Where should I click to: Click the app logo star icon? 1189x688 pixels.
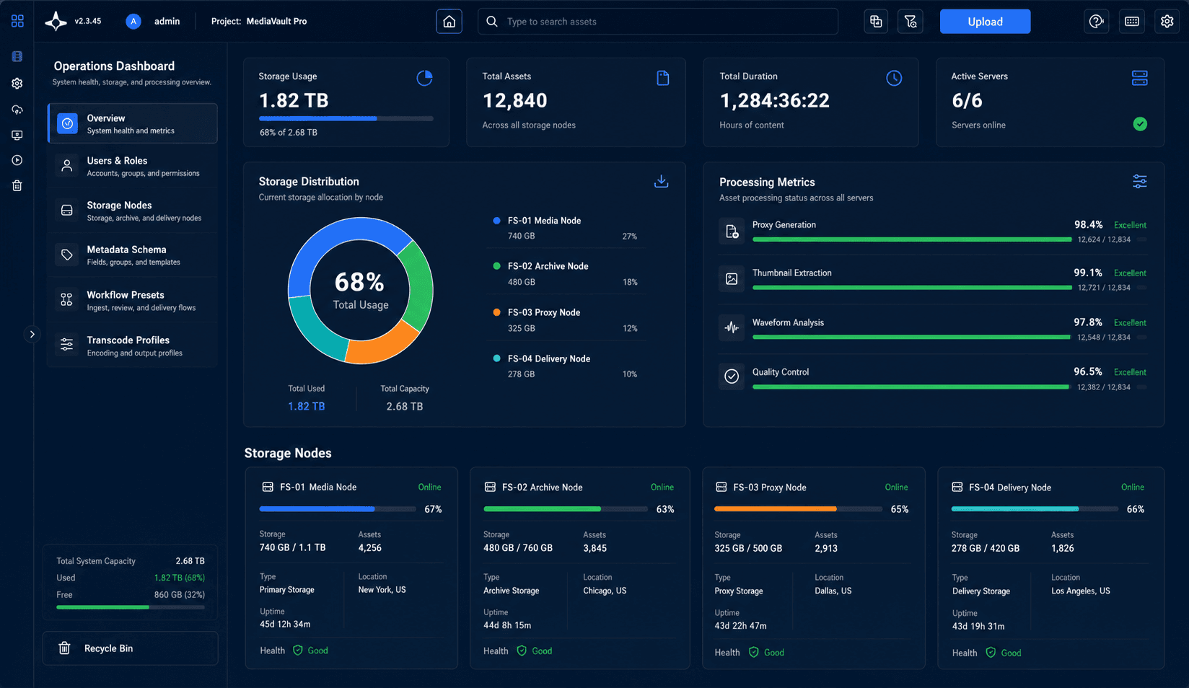[x=56, y=22]
